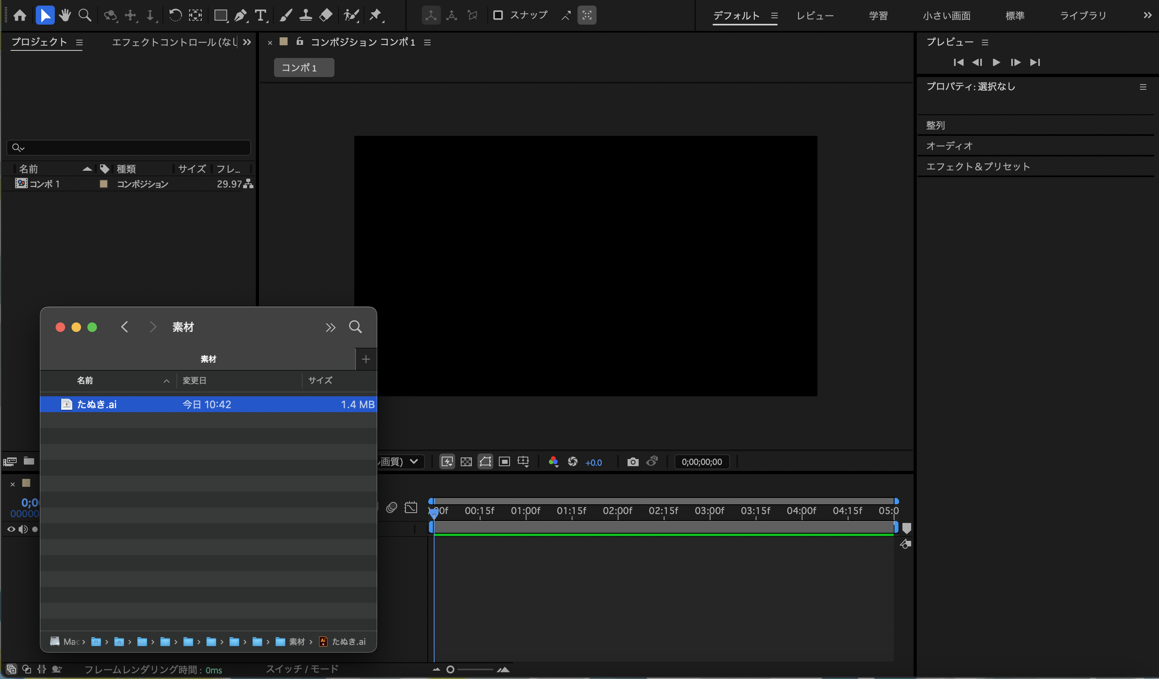The image size is (1159, 679).
Task: Click the timeline zoom slider handle
Action: tap(450, 669)
